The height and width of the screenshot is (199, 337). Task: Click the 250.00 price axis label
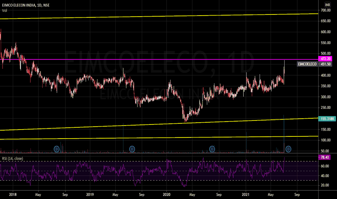click(325, 107)
